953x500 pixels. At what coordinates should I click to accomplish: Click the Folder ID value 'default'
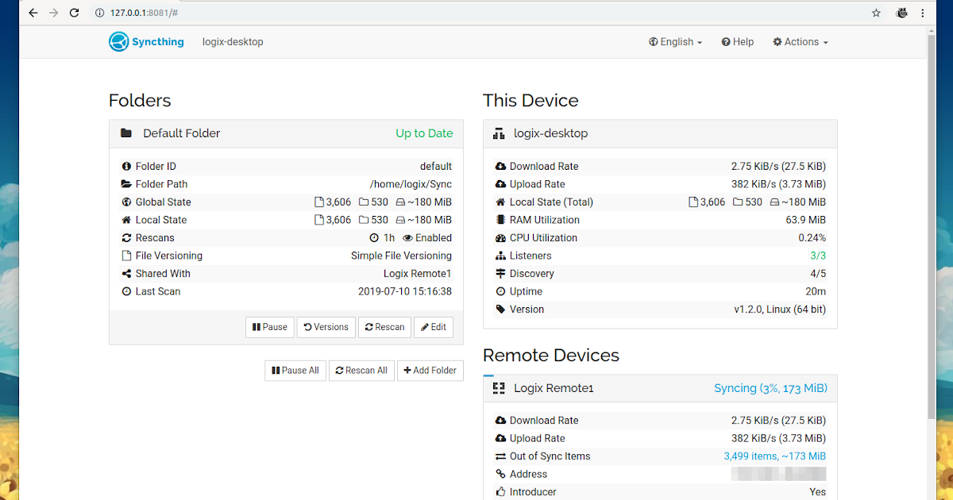click(436, 167)
